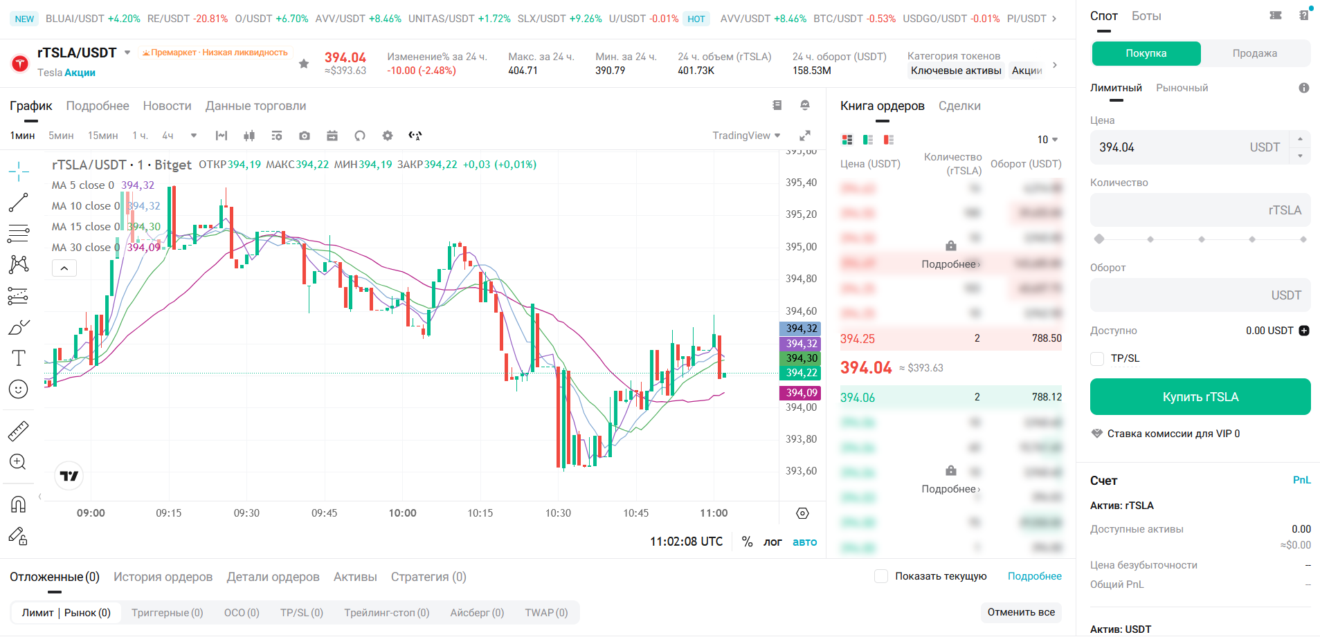Add rTSLA/USDT to favorites star
Image resolution: width=1320 pixels, height=637 pixels.
pyautogui.click(x=304, y=64)
